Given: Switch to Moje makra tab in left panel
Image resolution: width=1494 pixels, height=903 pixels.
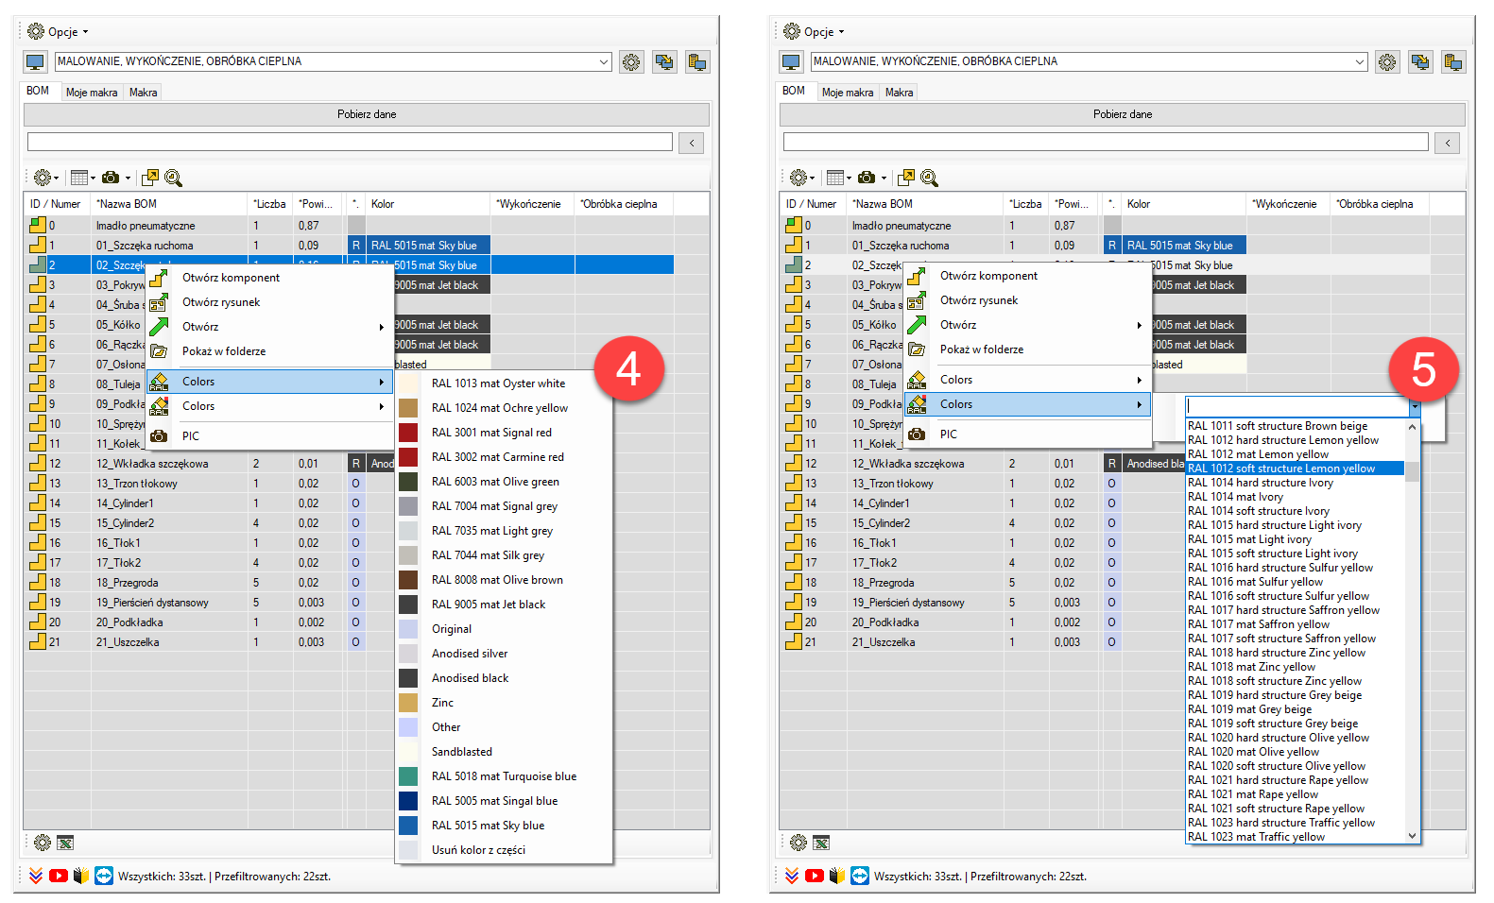Looking at the screenshot, I should [x=92, y=93].
